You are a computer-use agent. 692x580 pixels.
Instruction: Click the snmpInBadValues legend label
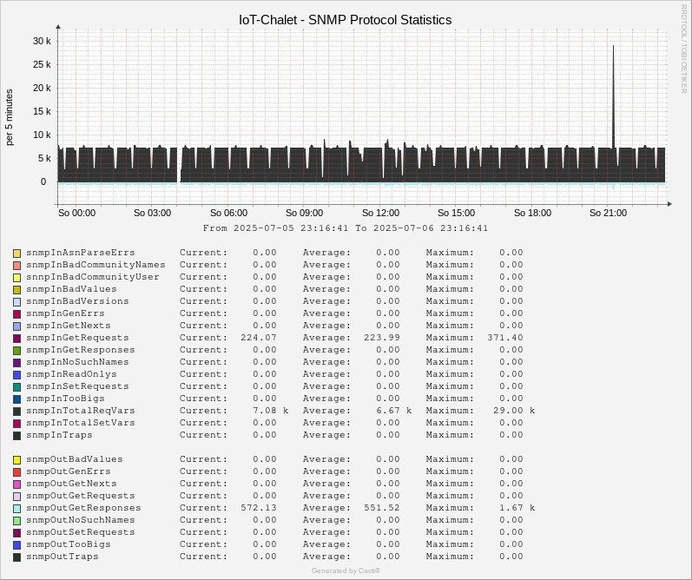tap(71, 289)
